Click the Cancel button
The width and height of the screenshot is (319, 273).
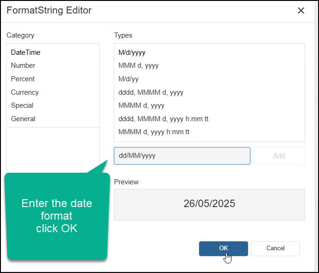[x=275, y=248]
